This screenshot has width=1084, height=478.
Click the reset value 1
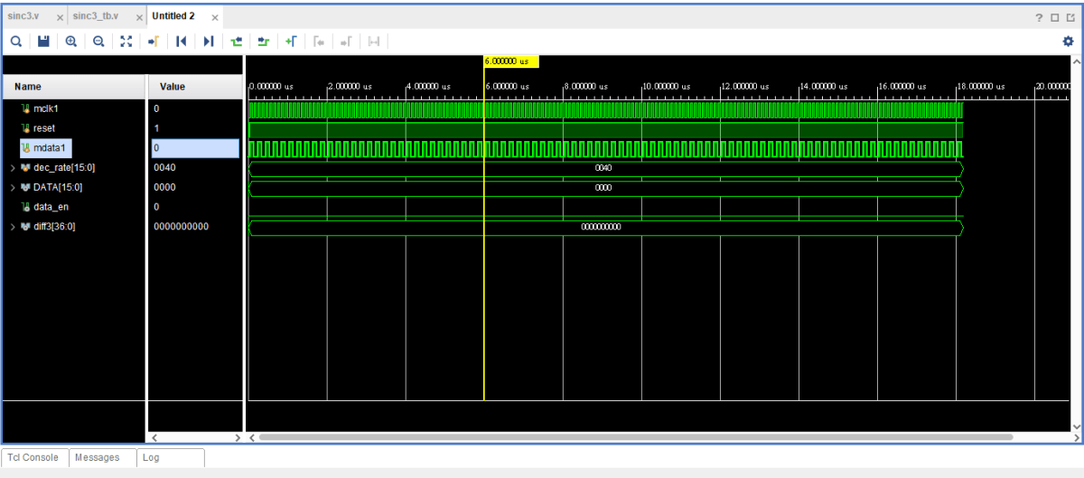[156, 128]
